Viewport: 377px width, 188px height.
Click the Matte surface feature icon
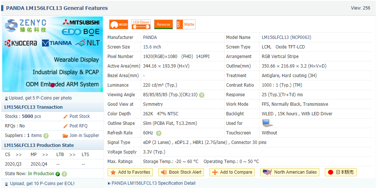(186, 25)
